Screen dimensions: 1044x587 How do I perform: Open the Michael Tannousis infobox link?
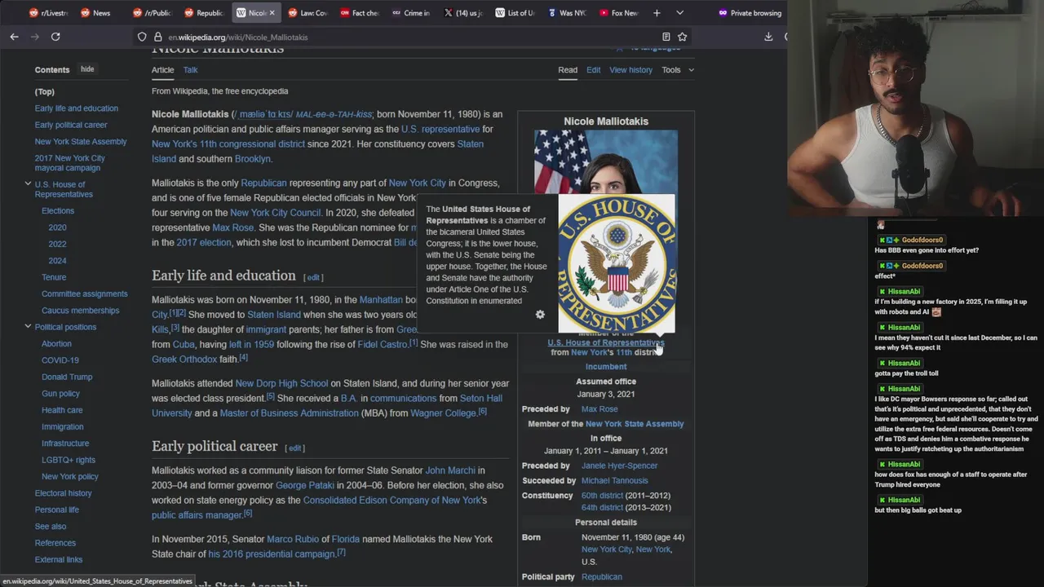click(614, 481)
